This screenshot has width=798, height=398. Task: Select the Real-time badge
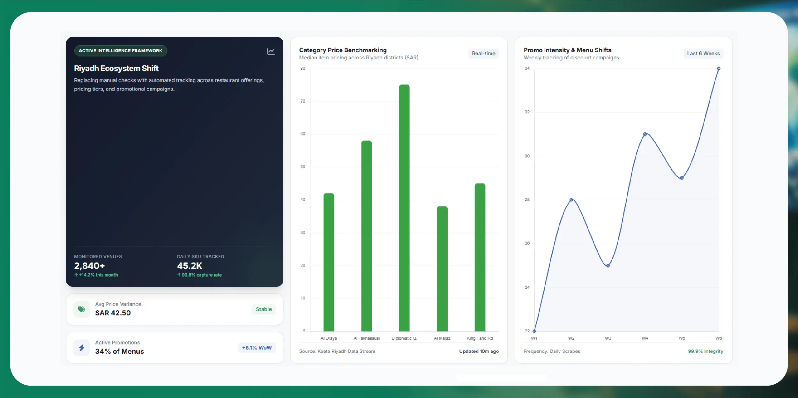483,54
